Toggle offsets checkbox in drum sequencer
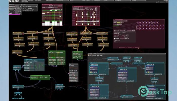 [x=89, y=8]
